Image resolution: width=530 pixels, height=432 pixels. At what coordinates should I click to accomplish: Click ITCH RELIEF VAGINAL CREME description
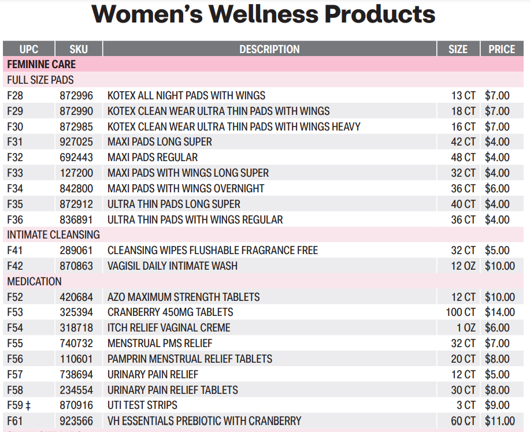coord(169,327)
